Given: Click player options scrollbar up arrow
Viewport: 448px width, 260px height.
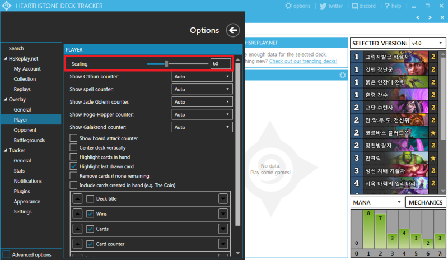Looking at the screenshot, I should [237, 60].
